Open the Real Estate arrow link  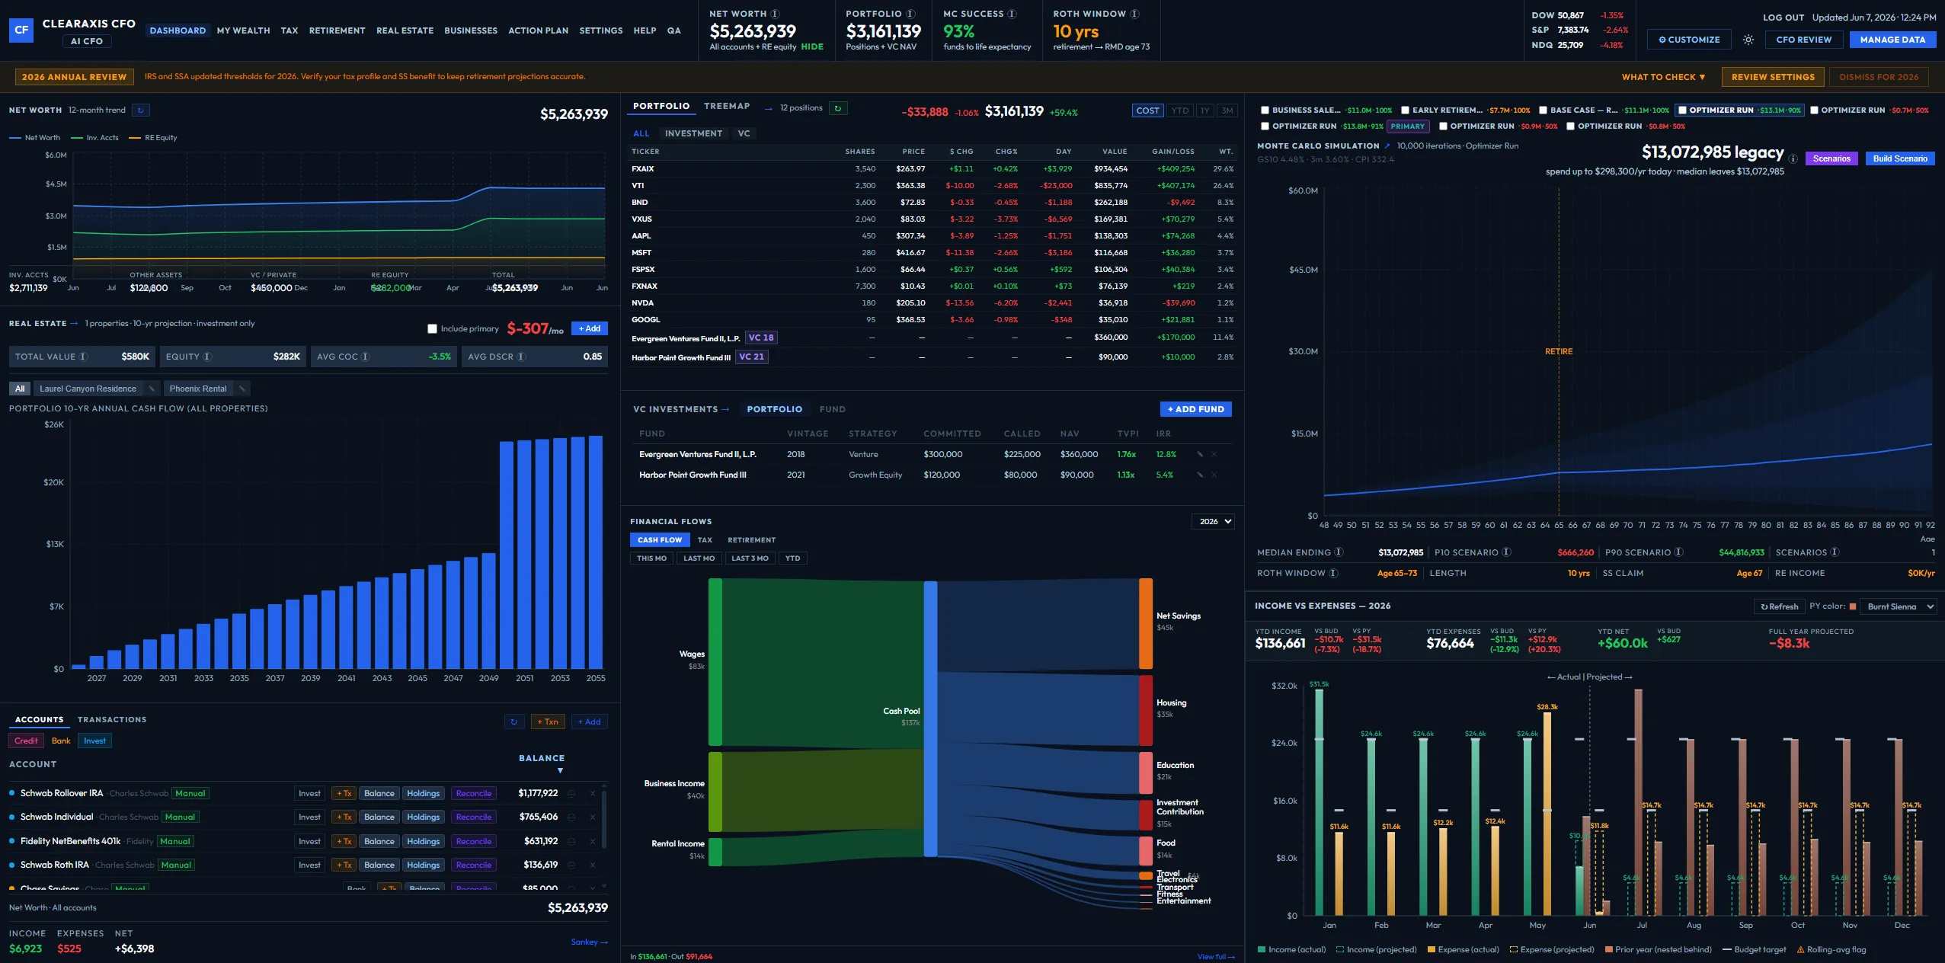tap(74, 324)
